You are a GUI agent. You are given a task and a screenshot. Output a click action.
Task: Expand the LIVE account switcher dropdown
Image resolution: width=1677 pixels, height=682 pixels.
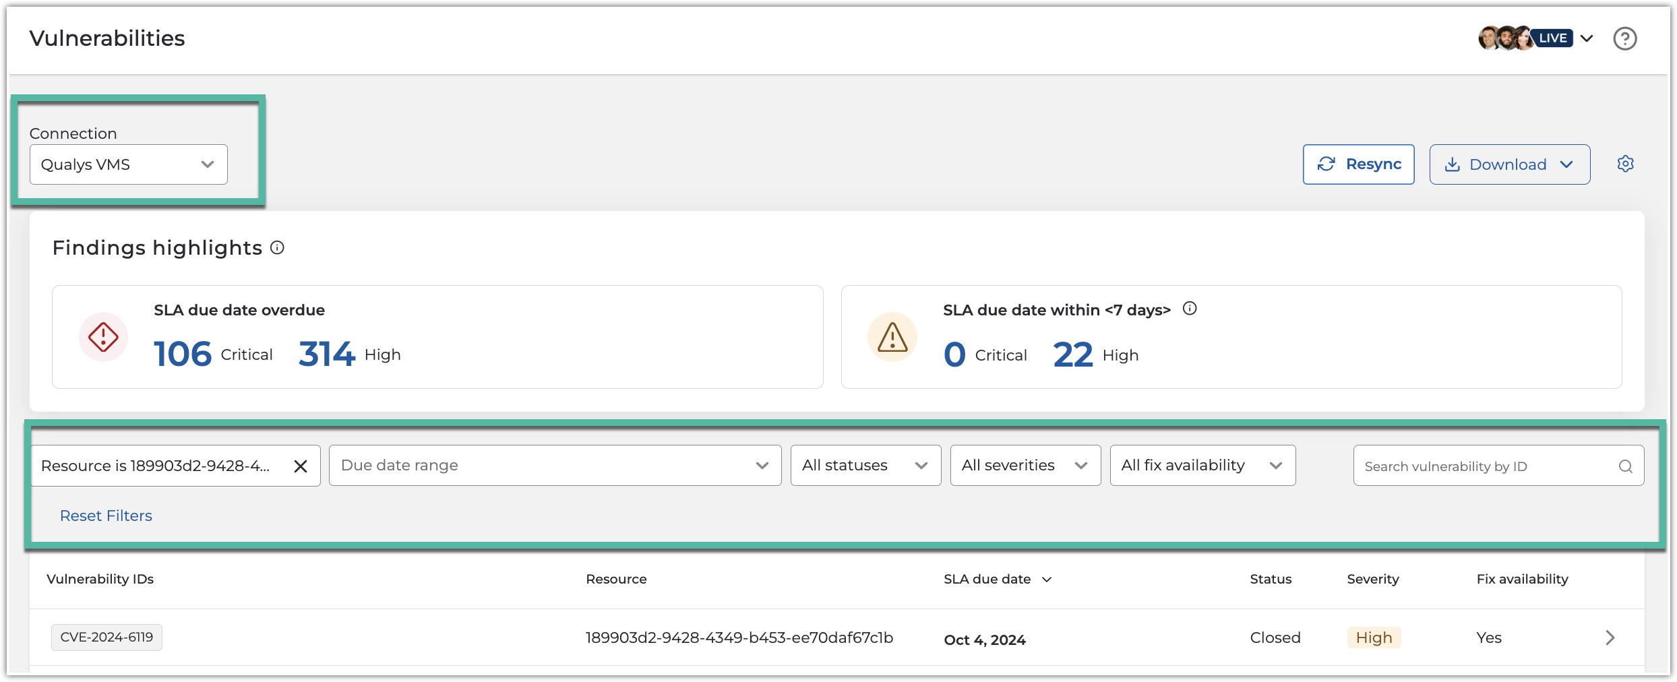1587,38
